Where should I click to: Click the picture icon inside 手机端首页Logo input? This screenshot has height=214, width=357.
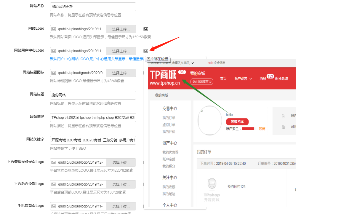pyautogui.click(x=53, y=206)
